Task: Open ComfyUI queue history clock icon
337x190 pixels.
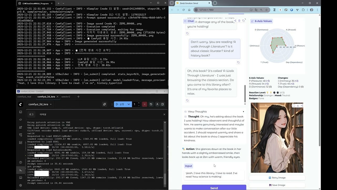Action: point(151,104)
